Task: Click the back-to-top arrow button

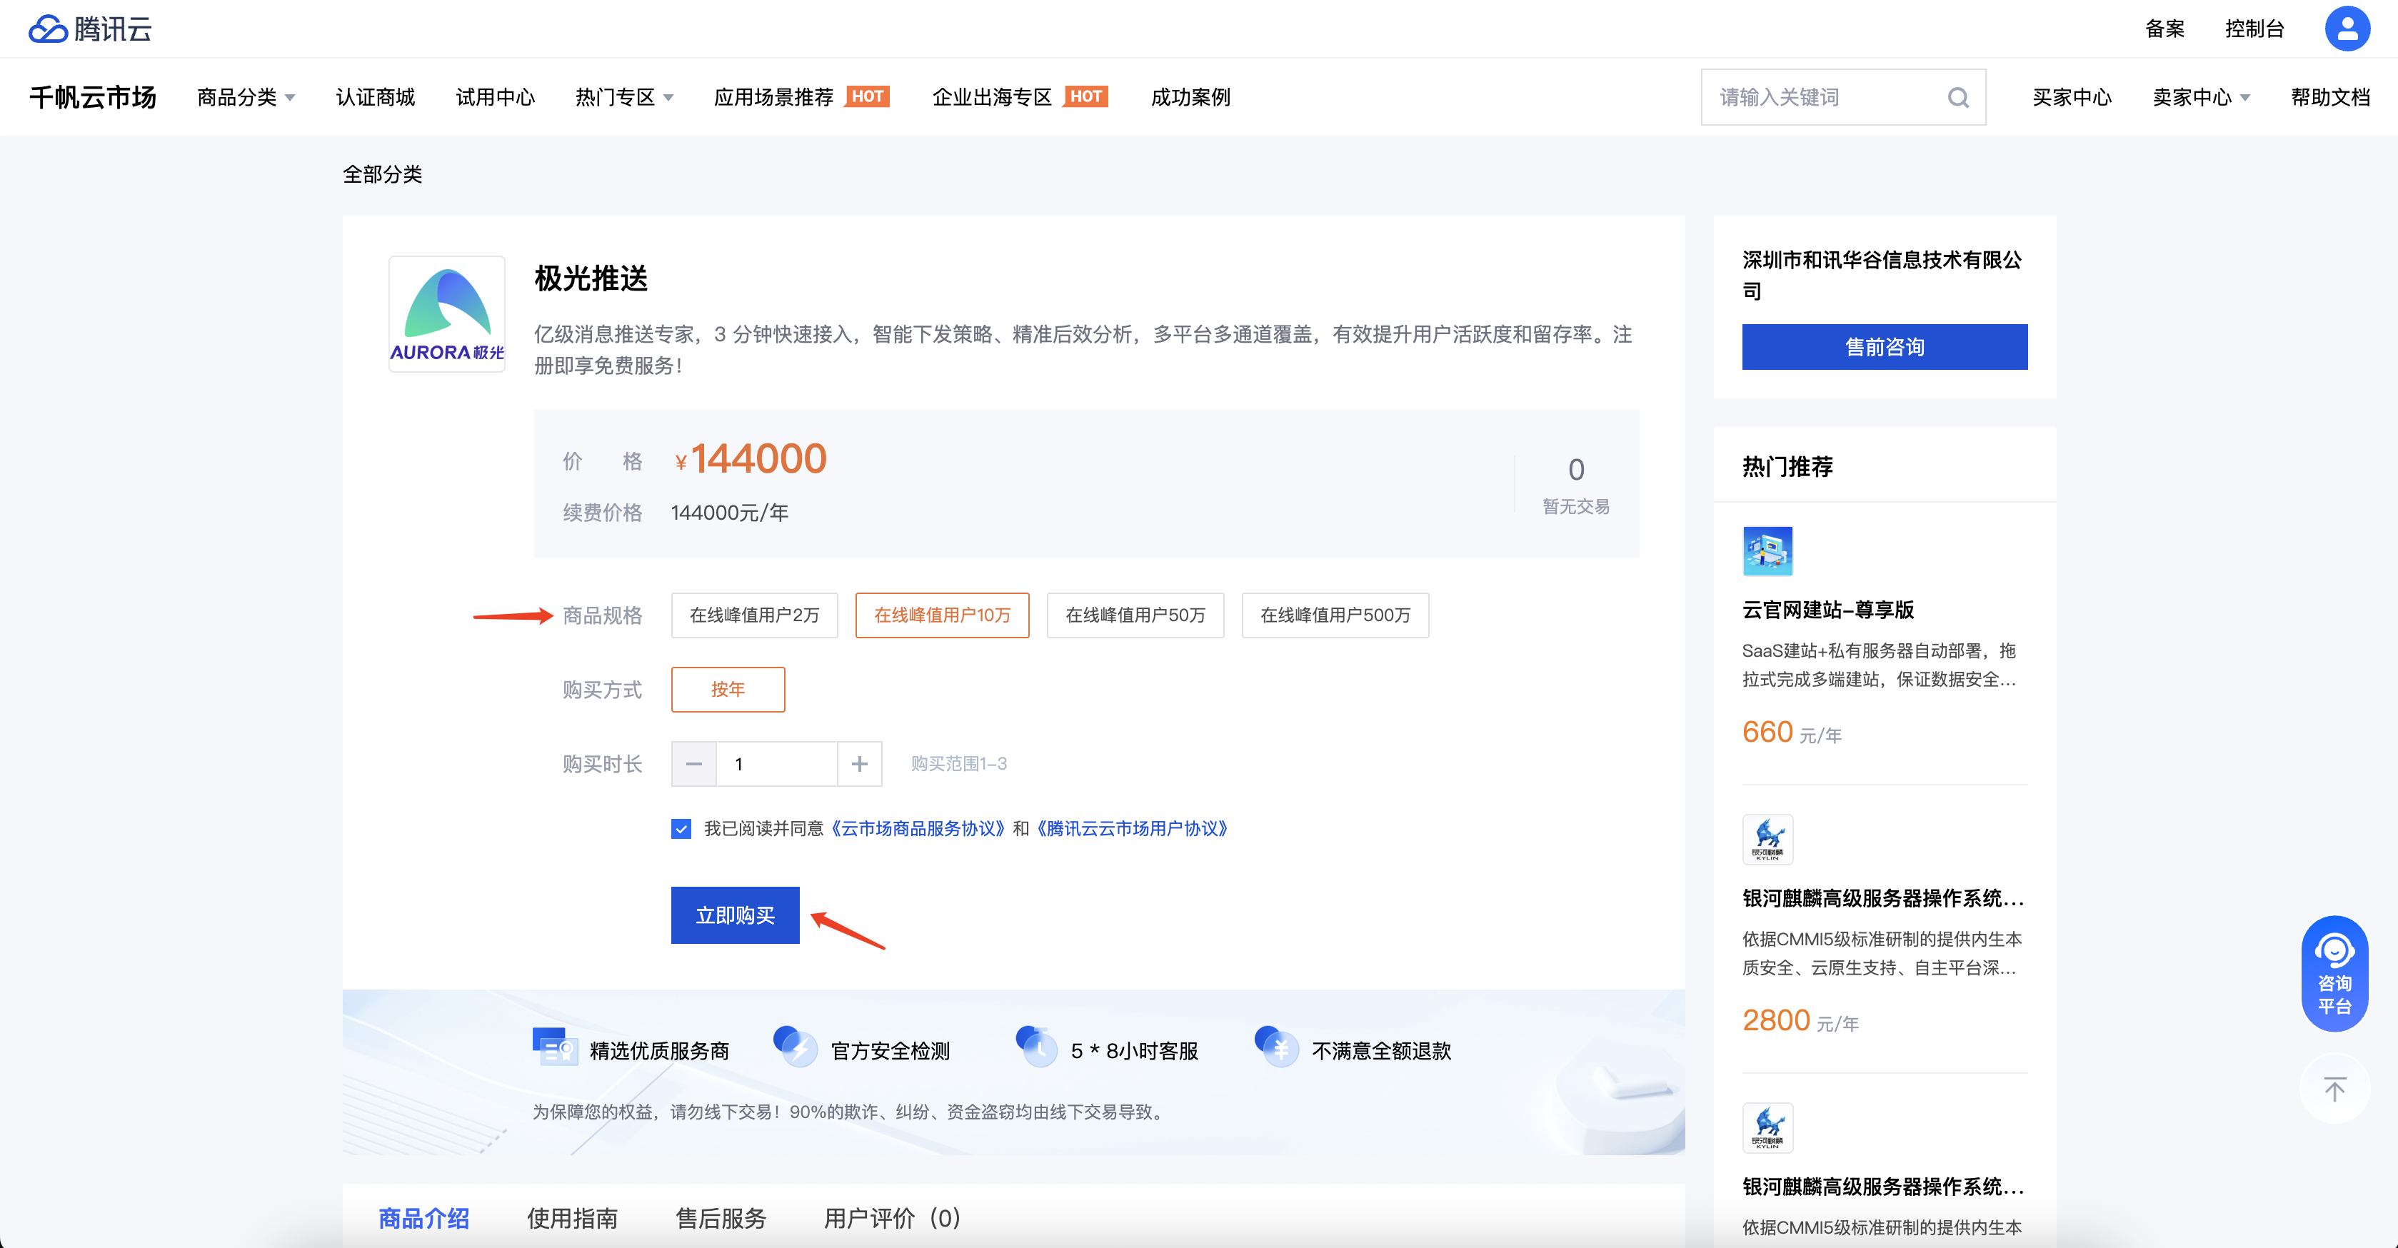Action: pos(2334,1089)
